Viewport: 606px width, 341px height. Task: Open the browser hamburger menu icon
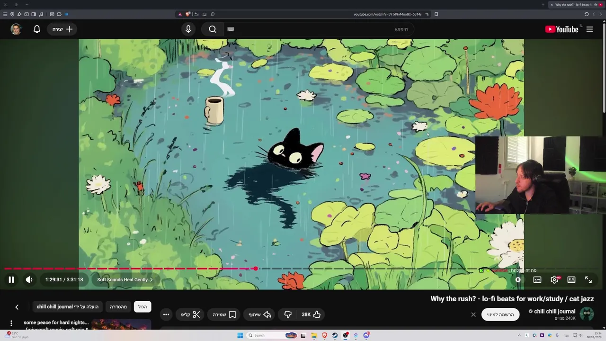point(5,14)
